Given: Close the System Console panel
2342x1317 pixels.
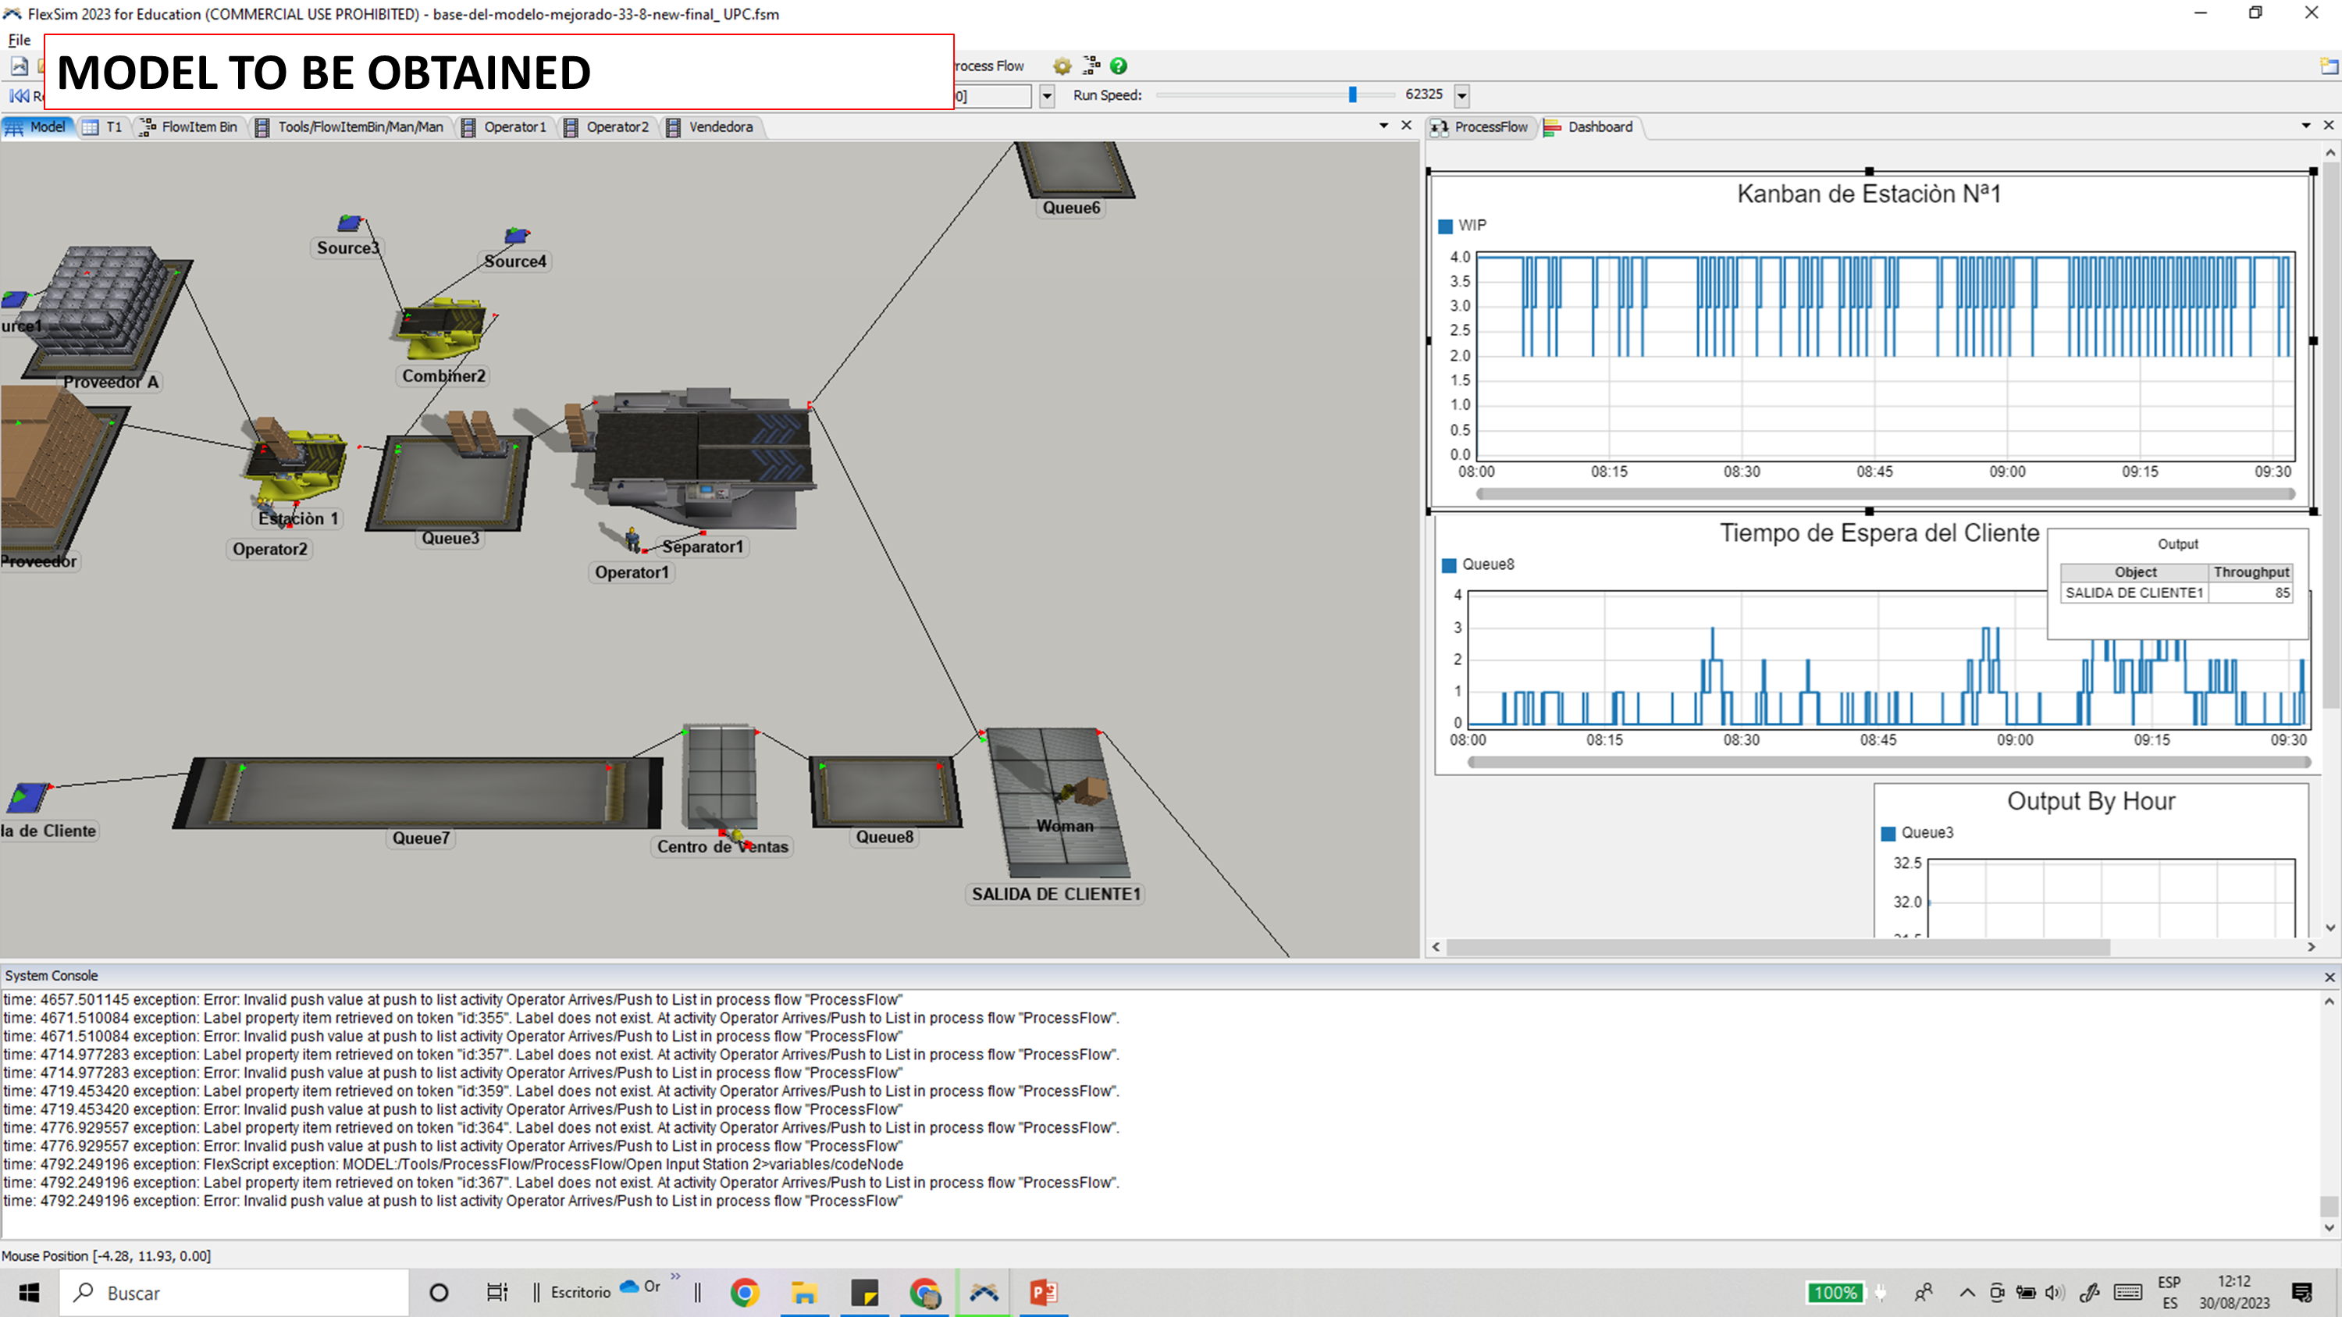Looking at the screenshot, I should click(2330, 977).
